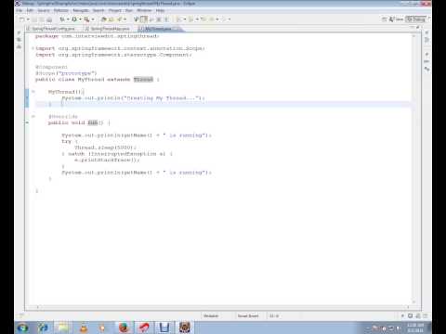The height and width of the screenshot is (334, 446).
Task: Open the Help menu
Action: click(160, 10)
